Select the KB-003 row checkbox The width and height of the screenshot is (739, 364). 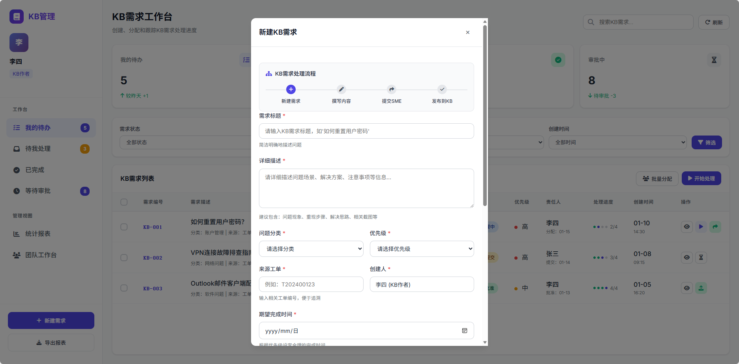click(x=124, y=288)
